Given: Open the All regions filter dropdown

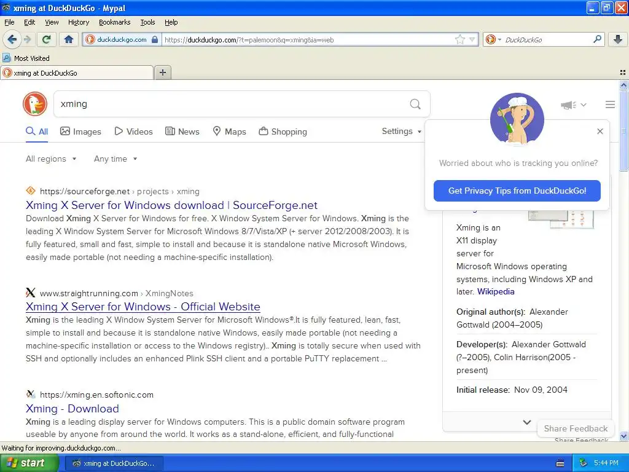Looking at the screenshot, I should coord(51,159).
